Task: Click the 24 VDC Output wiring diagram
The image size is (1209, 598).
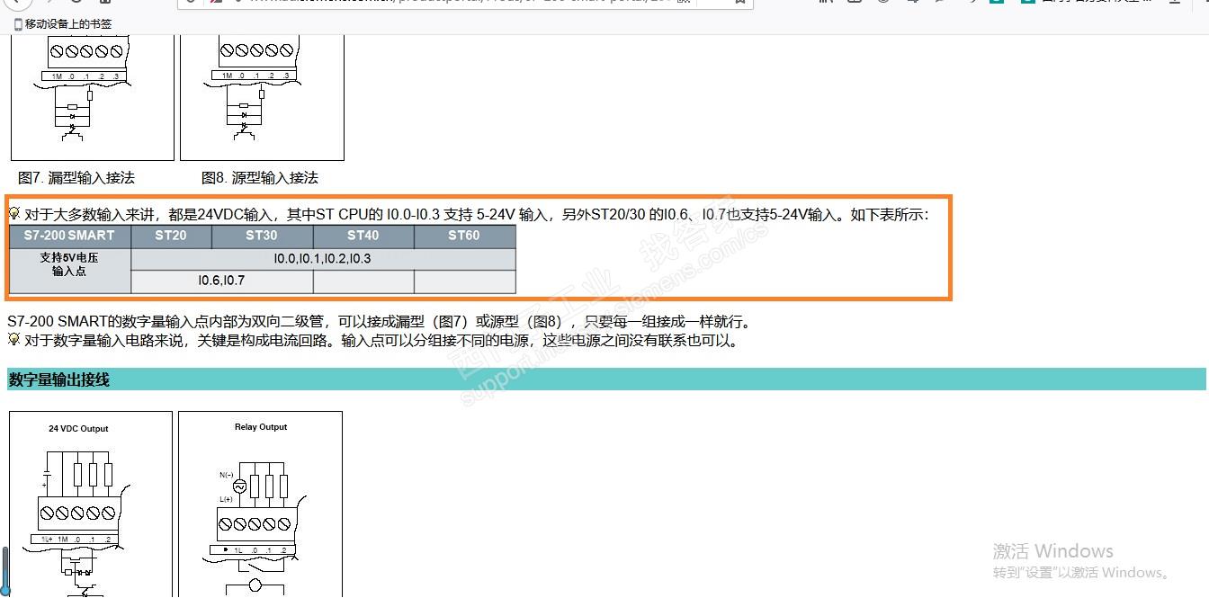Action: [x=90, y=504]
